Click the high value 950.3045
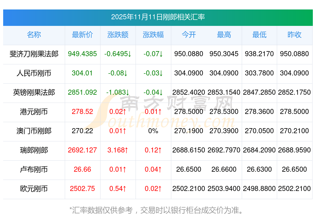 click(x=224, y=54)
